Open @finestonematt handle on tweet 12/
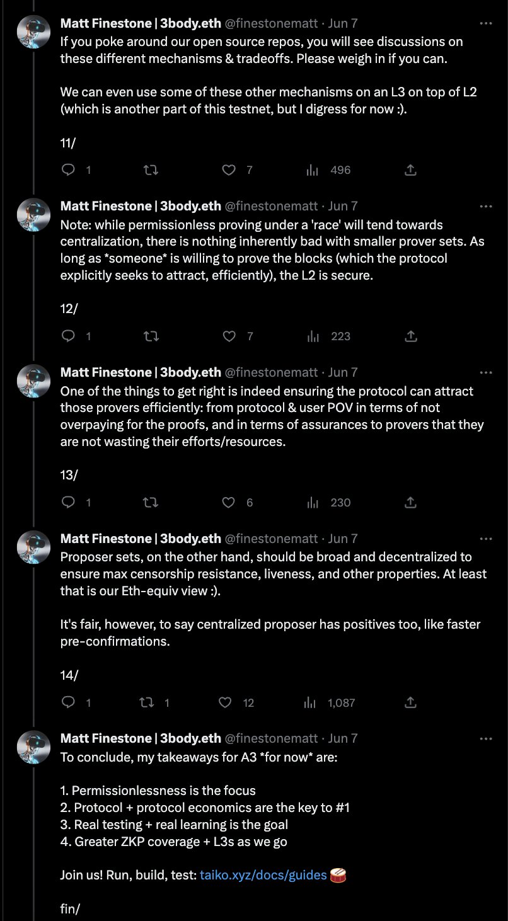Screen dimensions: 508x921 271,206
